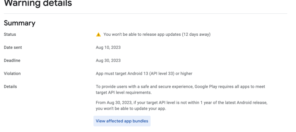The height and width of the screenshot is (132, 296).
Task: Click the Aug 30, 2023 deadline value
Action: click(x=108, y=60)
